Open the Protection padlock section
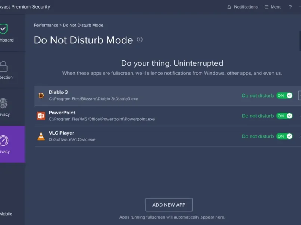 (4, 66)
